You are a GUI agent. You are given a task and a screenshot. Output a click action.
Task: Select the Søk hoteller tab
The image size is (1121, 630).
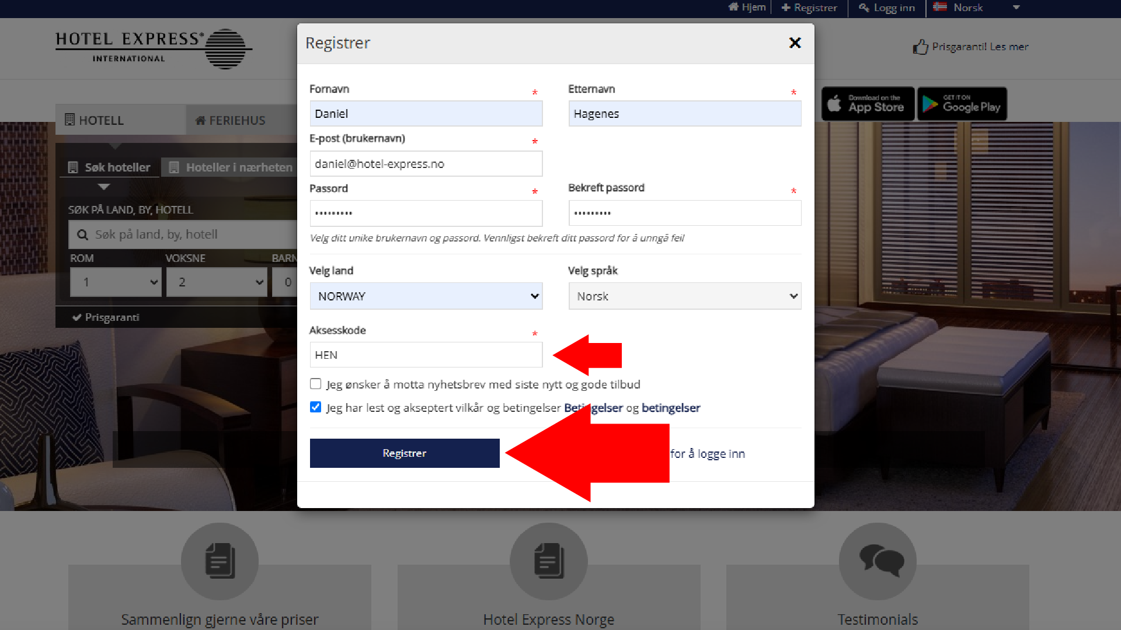[x=109, y=167]
